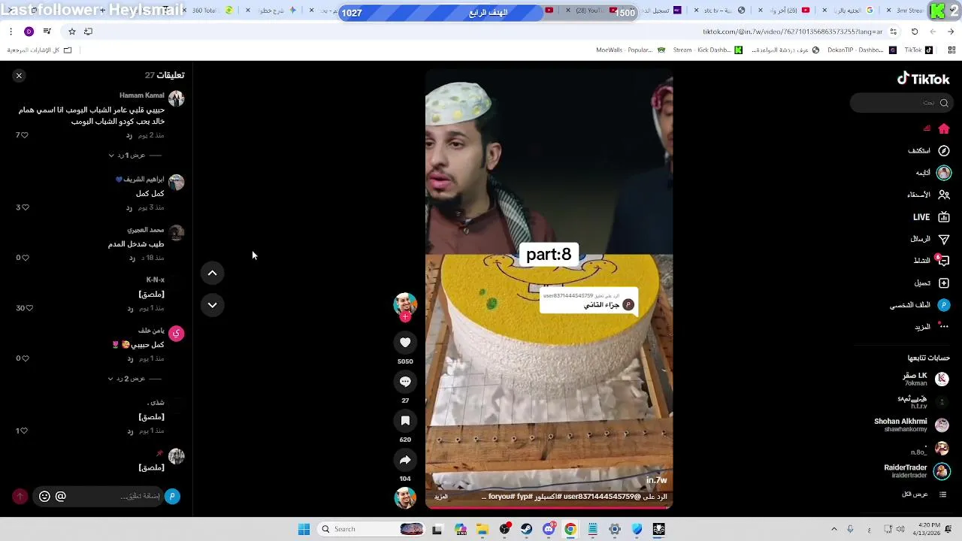The width and height of the screenshot is (962, 541).
Task: Open the creator's profile avatar beside the video
Action: pos(405,303)
